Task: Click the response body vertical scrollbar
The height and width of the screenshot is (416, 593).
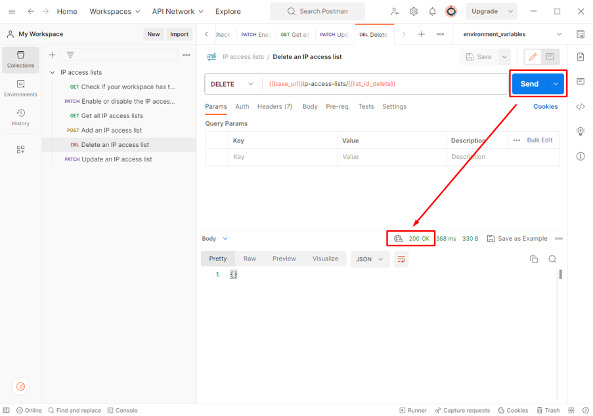Action: 560,274
